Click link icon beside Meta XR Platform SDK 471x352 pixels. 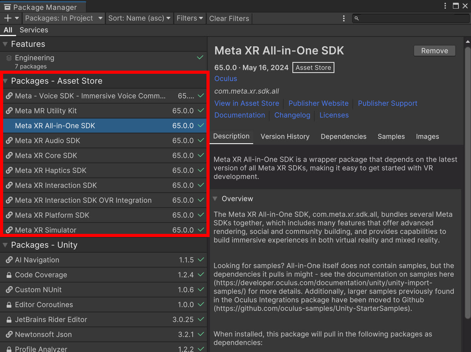click(x=9, y=215)
